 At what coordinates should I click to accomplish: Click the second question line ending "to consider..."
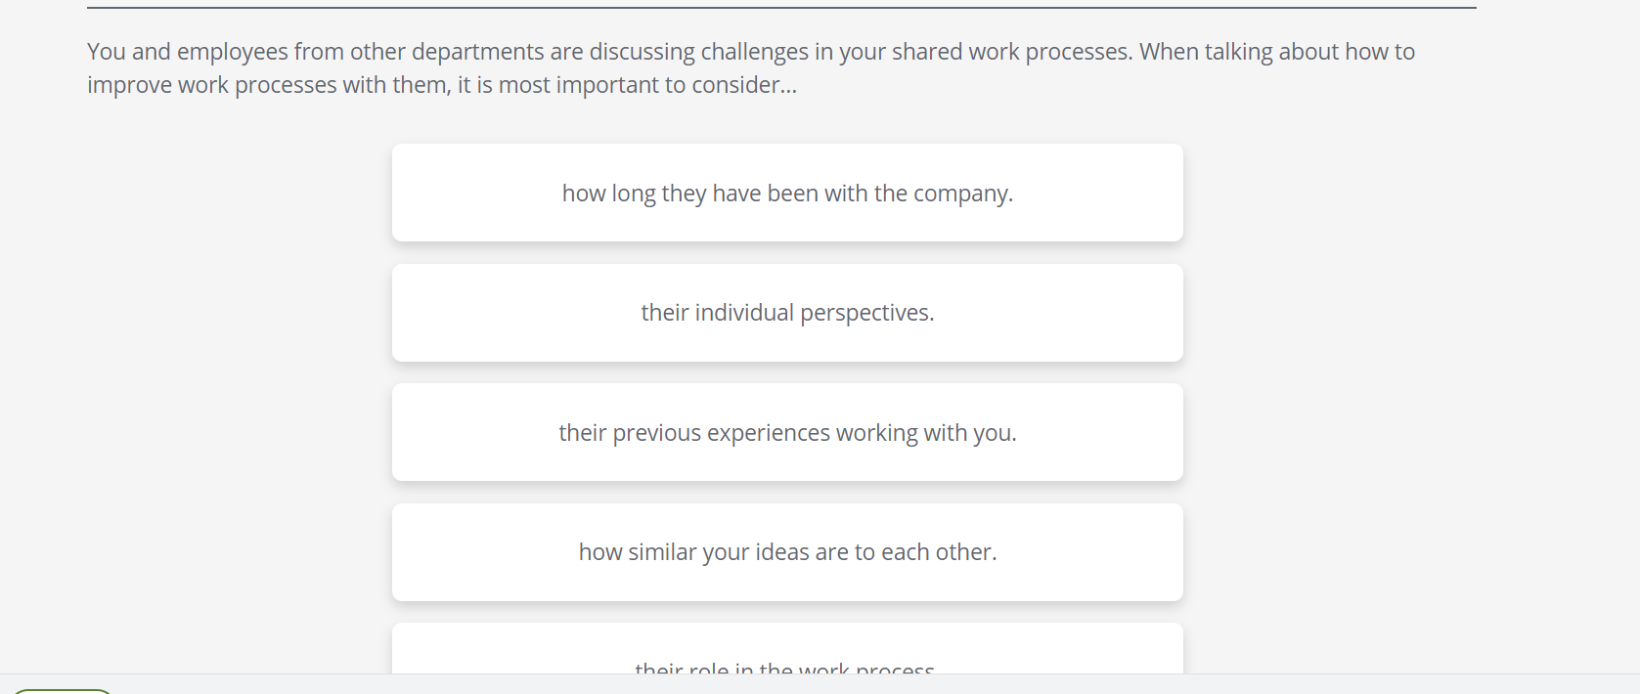[442, 85]
